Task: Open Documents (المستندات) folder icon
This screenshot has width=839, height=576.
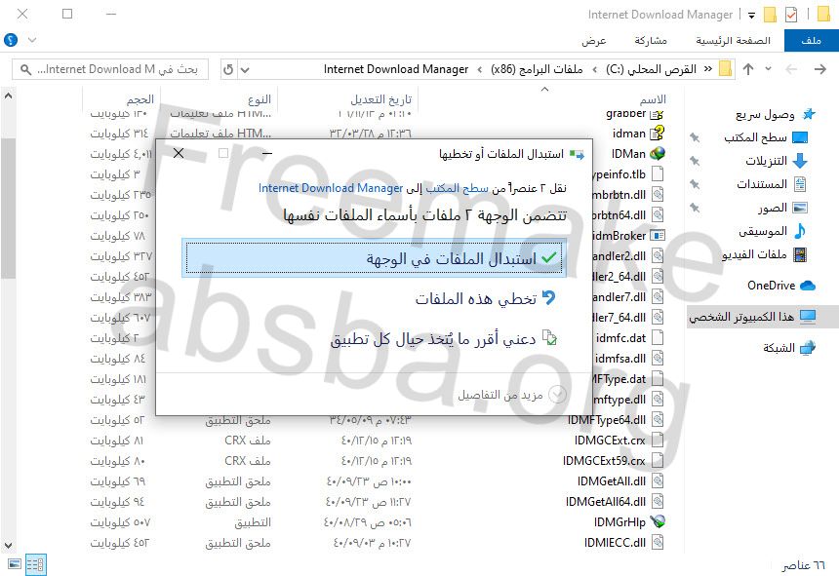Action: [800, 184]
